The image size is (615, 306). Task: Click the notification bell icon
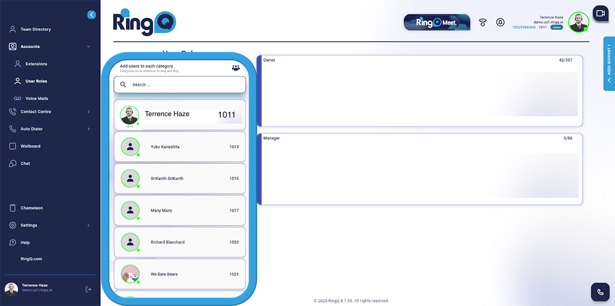click(500, 23)
